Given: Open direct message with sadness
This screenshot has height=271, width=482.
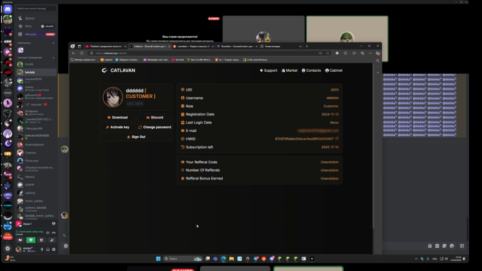Looking at the screenshot, I should click(36, 193).
